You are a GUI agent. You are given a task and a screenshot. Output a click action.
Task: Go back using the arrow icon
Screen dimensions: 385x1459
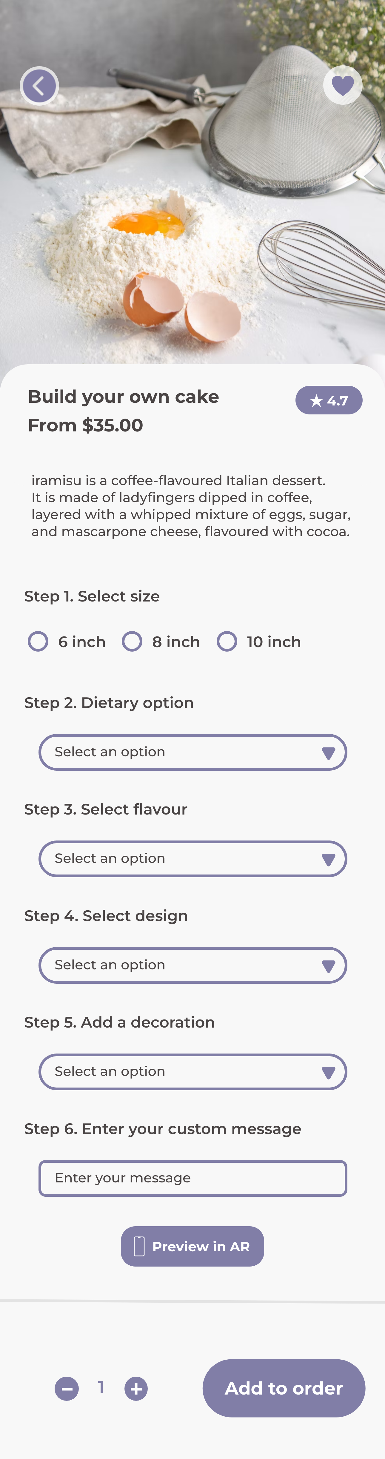(39, 86)
